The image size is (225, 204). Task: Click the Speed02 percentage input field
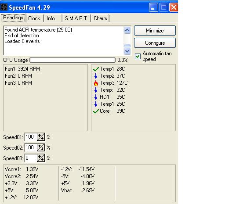(31, 147)
